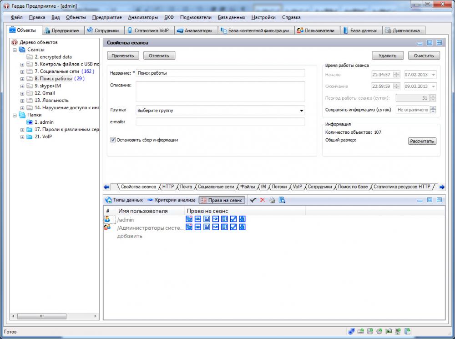The width and height of the screenshot is (455, 339).
Task: Click the eye view-right icon for /admin
Action: point(198,219)
